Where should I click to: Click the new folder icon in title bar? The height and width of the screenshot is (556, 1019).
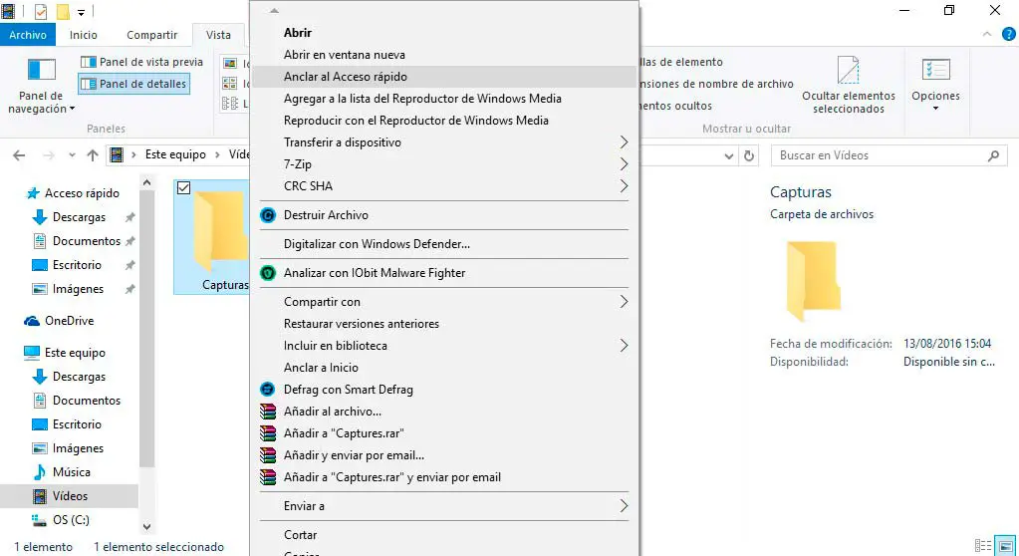pyautogui.click(x=63, y=12)
